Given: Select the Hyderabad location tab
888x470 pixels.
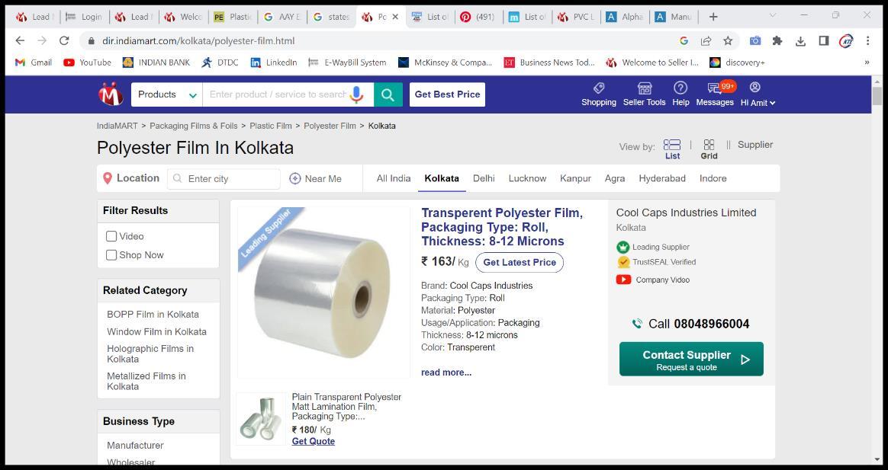Looking at the screenshot, I should click(662, 178).
